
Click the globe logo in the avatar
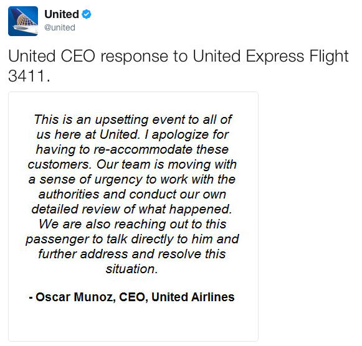click(24, 19)
